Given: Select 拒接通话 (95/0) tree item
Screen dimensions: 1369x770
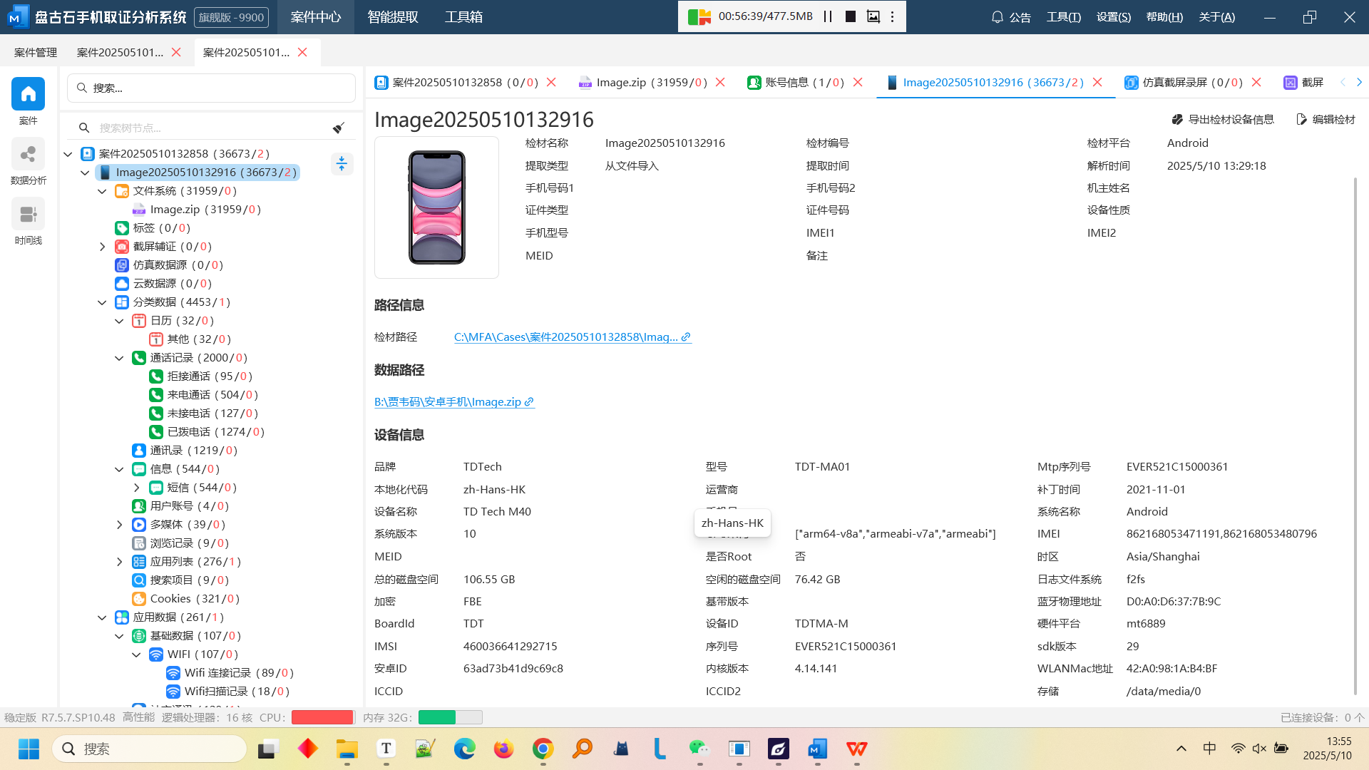Looking at the screenshot, I should (x=200, y=376).
